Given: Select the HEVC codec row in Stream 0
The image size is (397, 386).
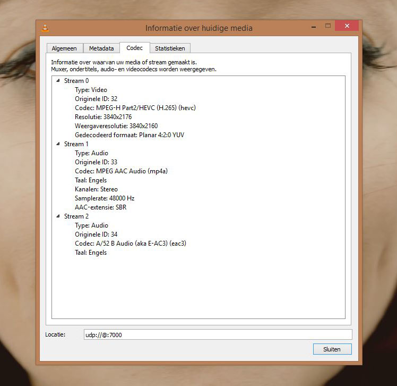Looking at the screenshot, I should coord(135,108).
